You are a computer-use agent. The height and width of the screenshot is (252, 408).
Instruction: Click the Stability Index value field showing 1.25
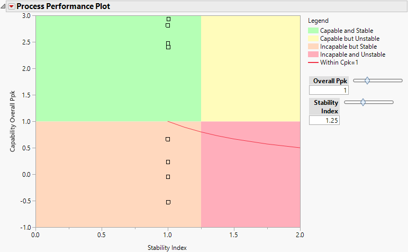point(324,120)
